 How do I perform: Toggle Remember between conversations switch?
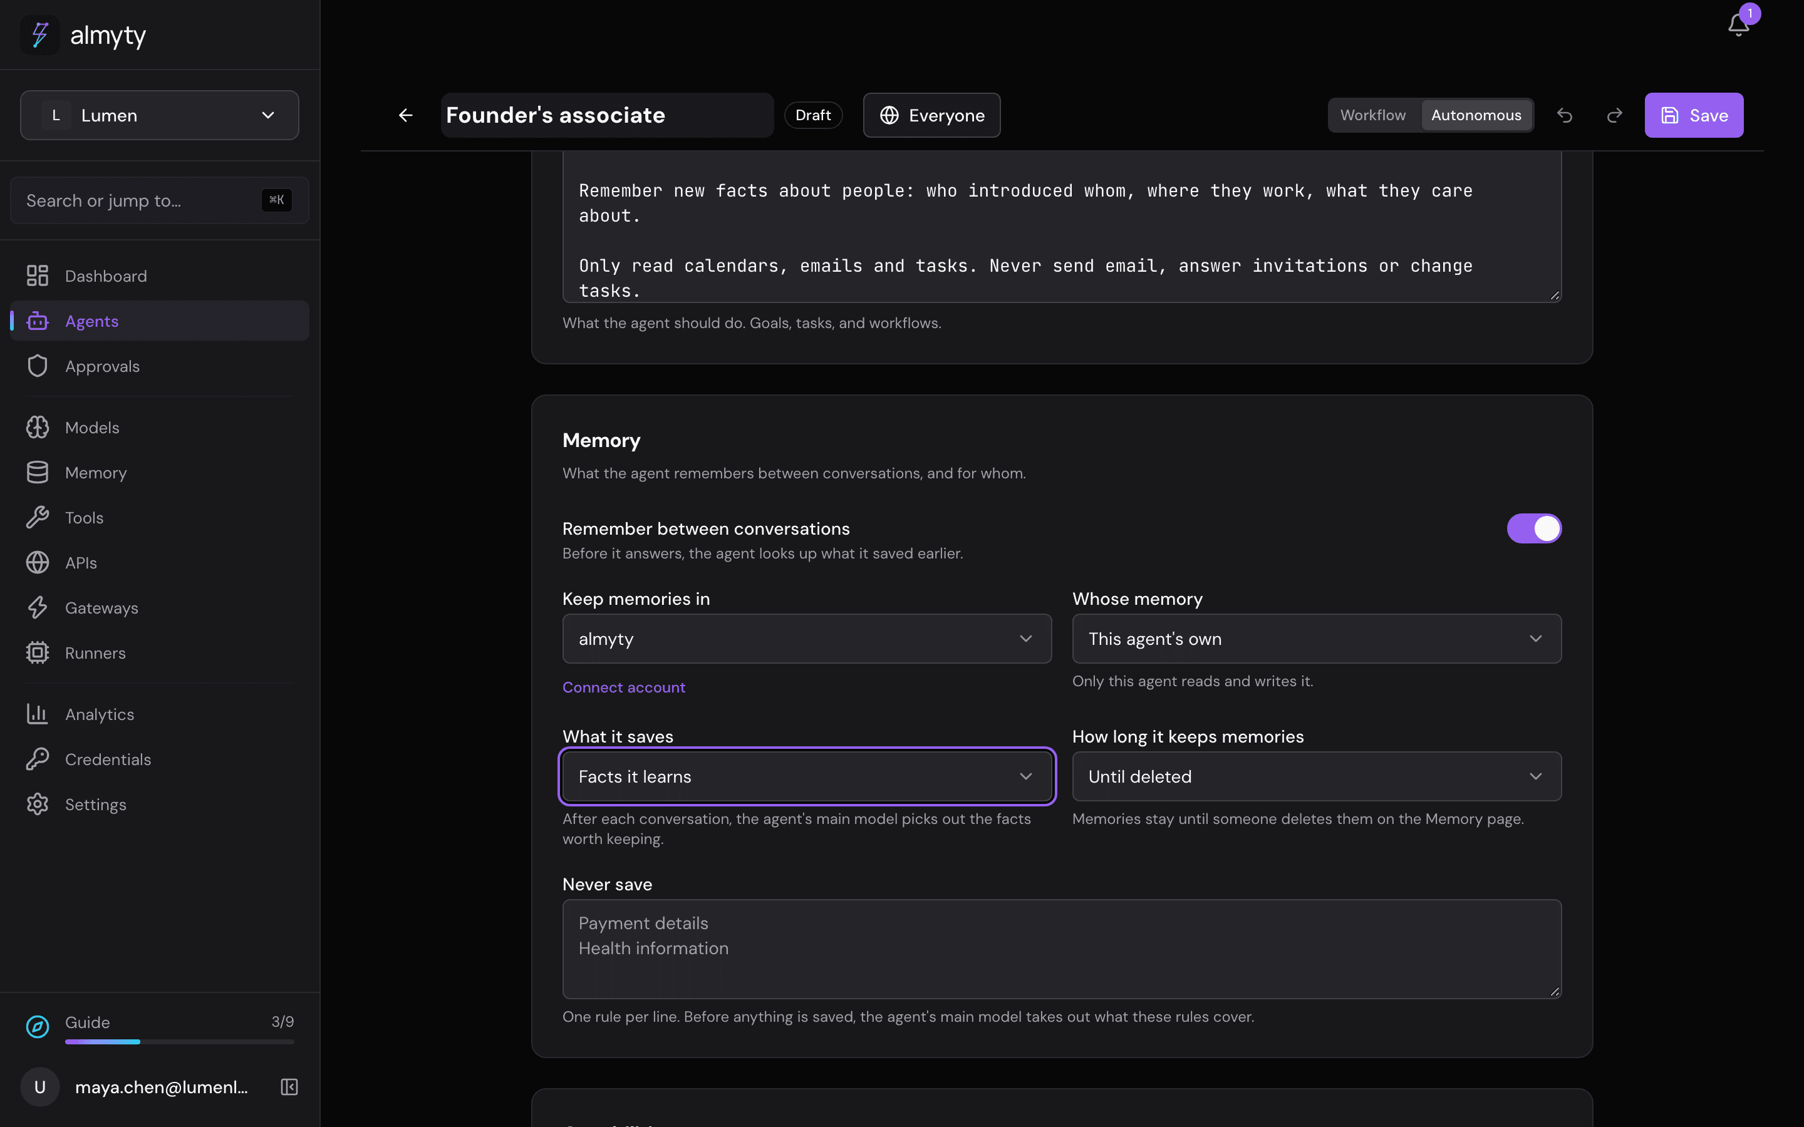click(1533, 528)
